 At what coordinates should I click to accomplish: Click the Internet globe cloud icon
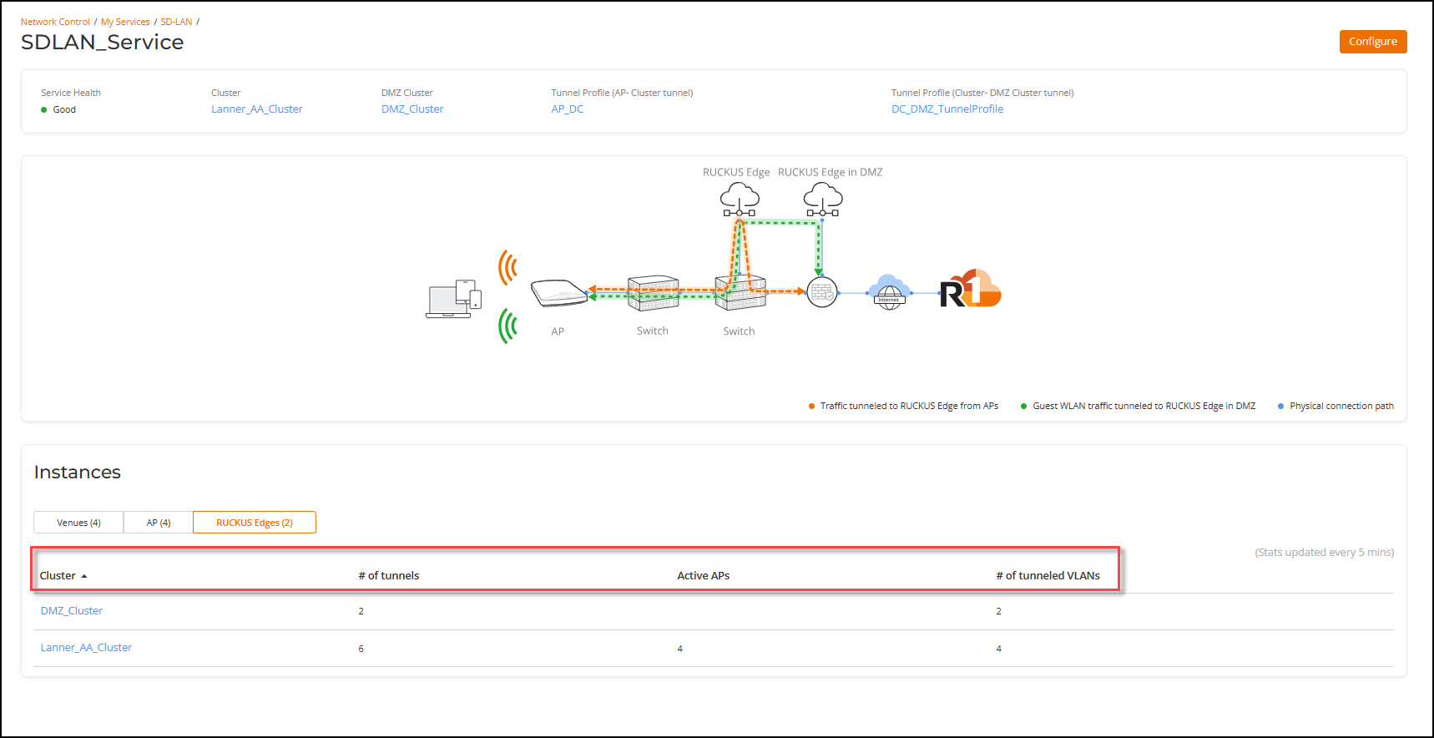click(889, 292)
